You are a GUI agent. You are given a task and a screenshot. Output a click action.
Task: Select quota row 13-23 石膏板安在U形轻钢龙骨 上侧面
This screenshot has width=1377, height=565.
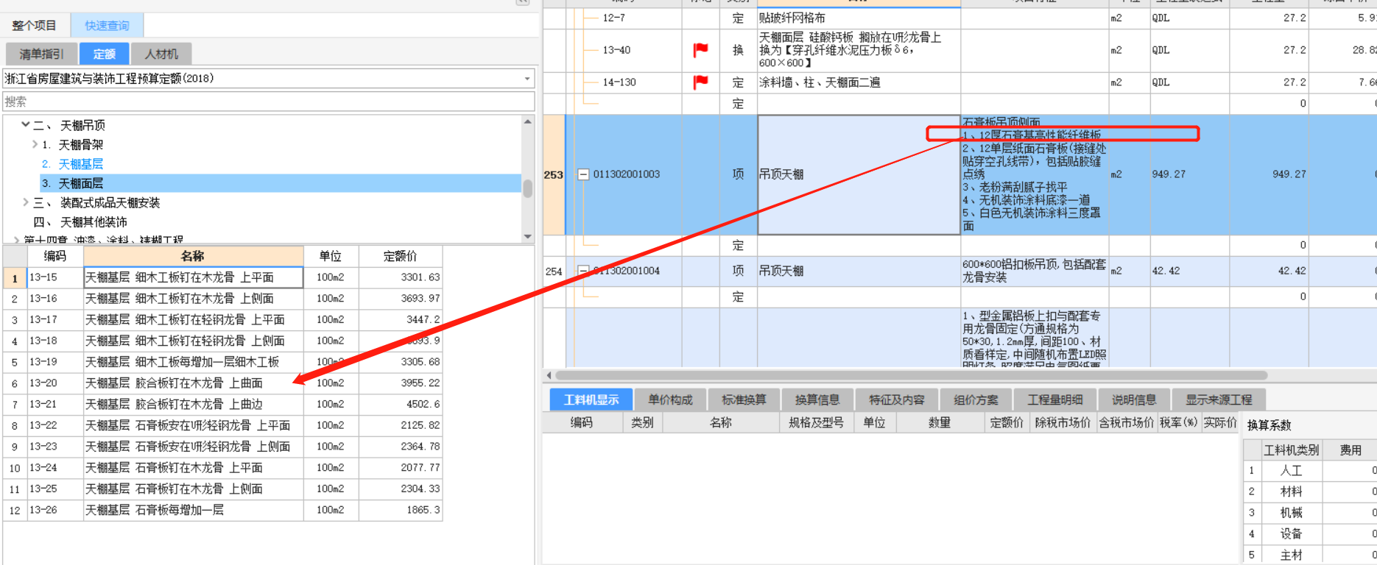223,447
